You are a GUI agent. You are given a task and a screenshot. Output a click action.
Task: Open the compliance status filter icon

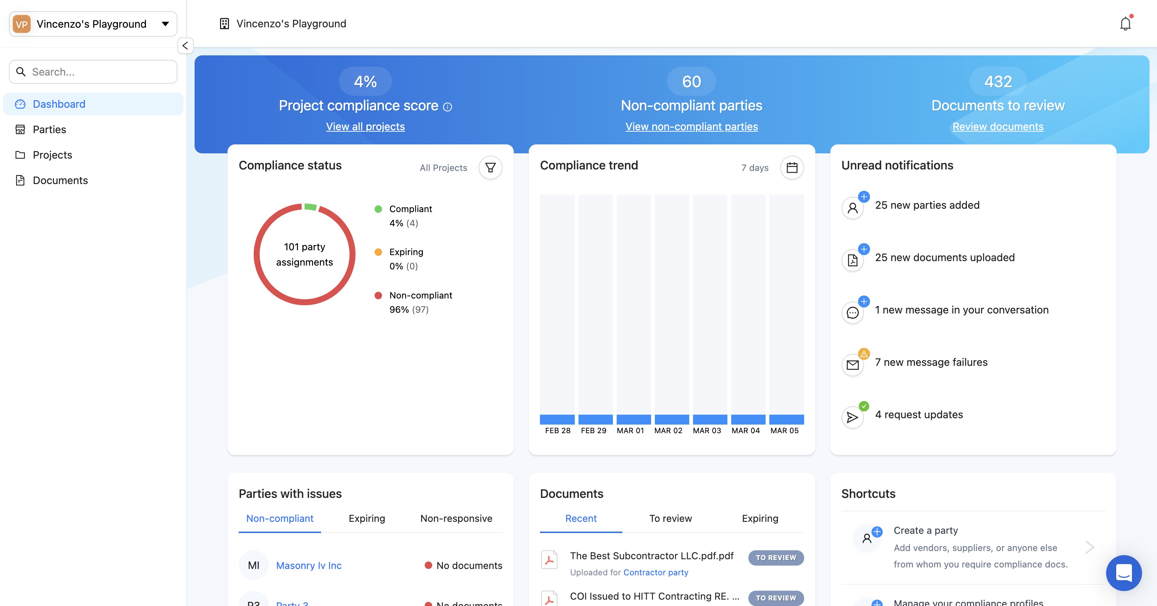click(490, 168)
